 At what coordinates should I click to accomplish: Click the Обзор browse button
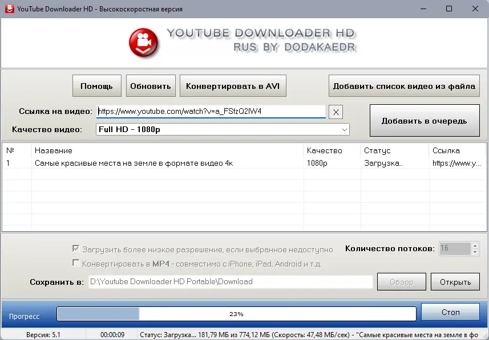tap(401, 281)
